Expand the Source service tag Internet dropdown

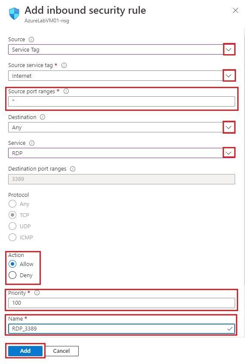[122, 76]
